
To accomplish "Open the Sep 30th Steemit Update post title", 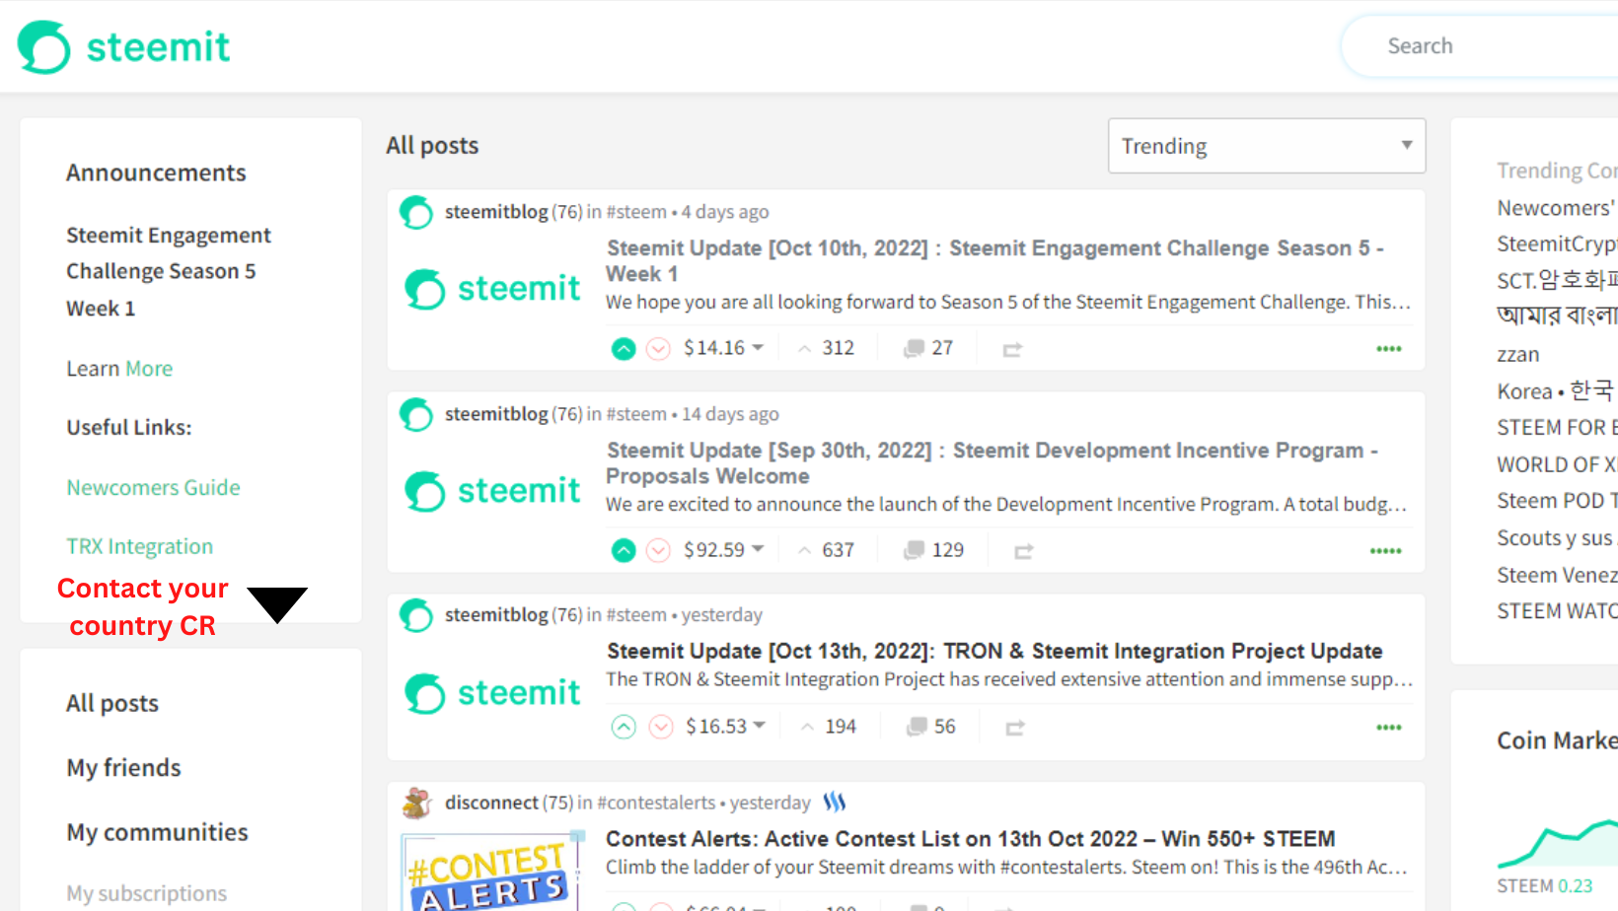I will (x=993, y=463).
